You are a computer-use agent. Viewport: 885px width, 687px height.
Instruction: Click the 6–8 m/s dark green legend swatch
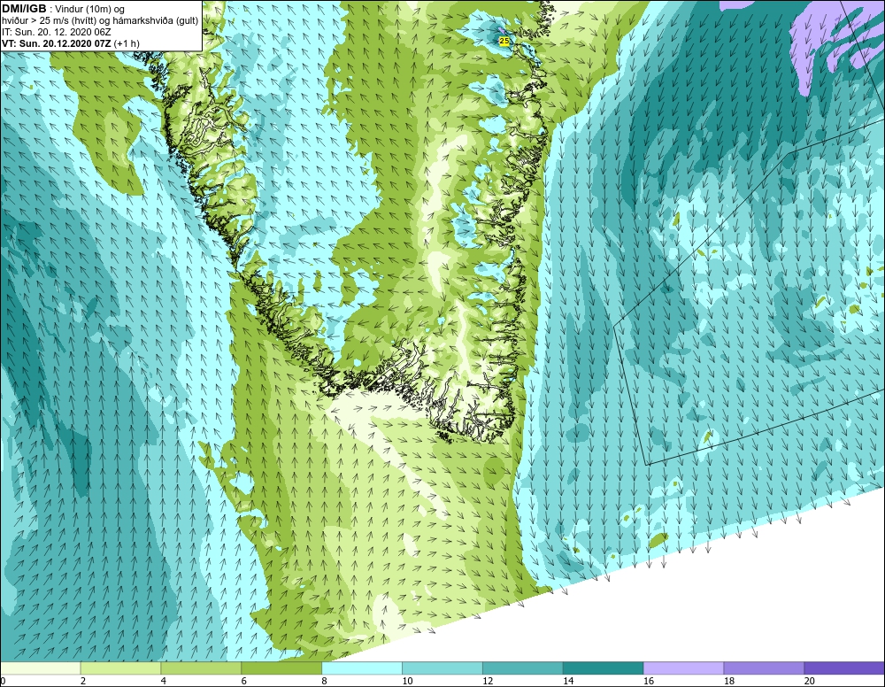click(281, 668)
